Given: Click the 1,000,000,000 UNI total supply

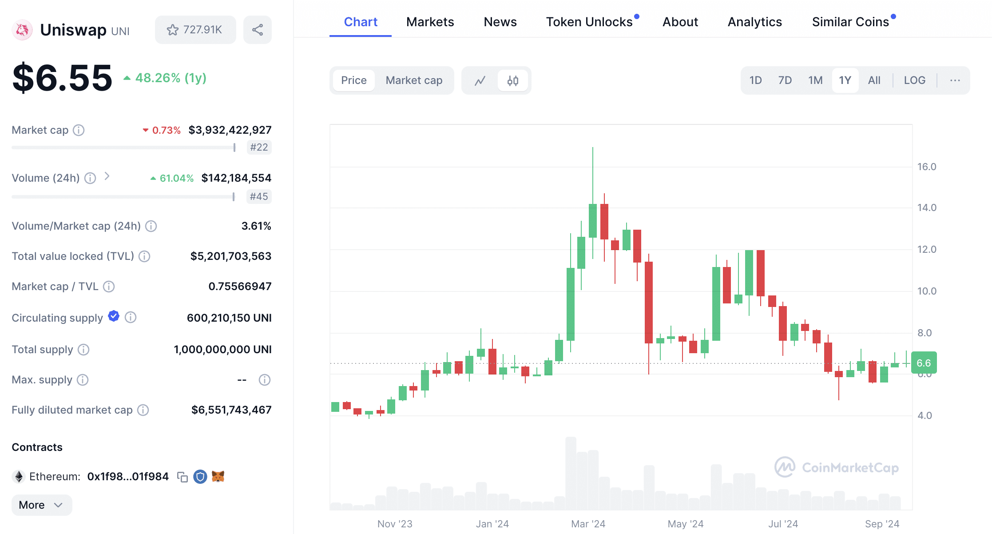Looking at the screenshot, I should [x=222, y=350].
